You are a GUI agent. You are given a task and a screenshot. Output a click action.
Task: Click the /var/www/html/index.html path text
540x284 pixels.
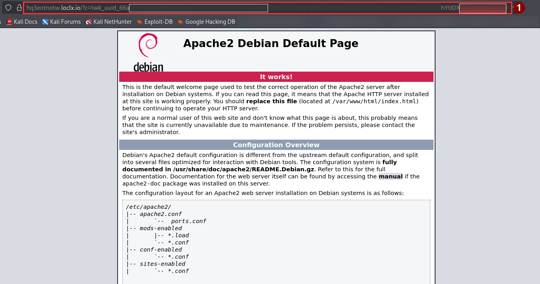pos(374,101)
